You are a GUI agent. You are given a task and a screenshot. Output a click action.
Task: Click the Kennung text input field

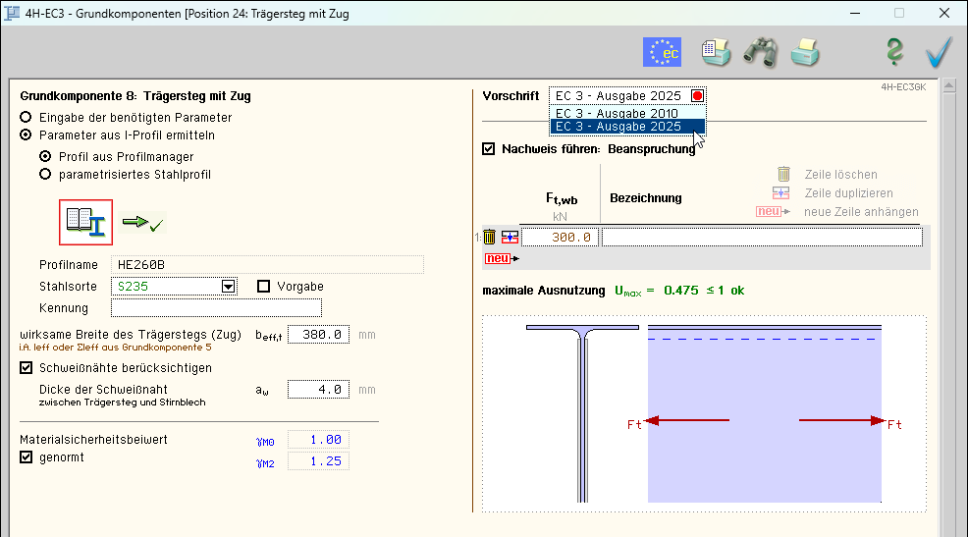216,308
